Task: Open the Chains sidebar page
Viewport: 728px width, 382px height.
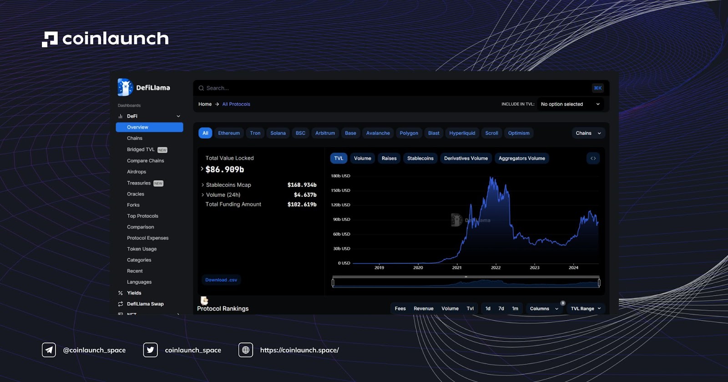Action: (135, 138)
